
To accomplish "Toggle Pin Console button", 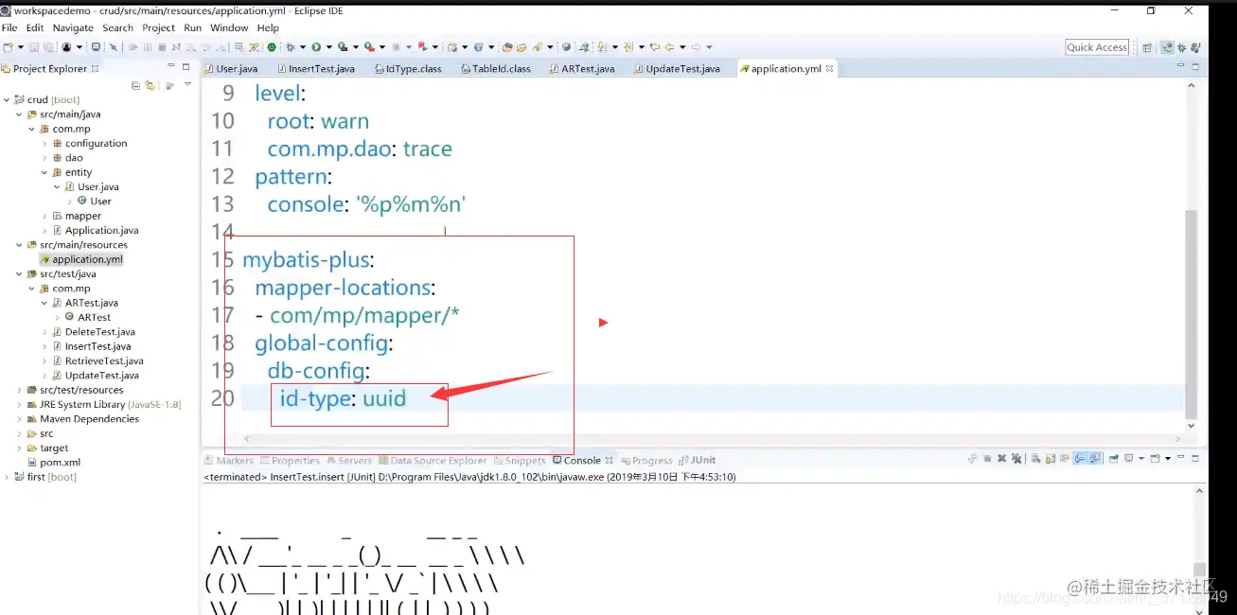I will pos(1114,459).
